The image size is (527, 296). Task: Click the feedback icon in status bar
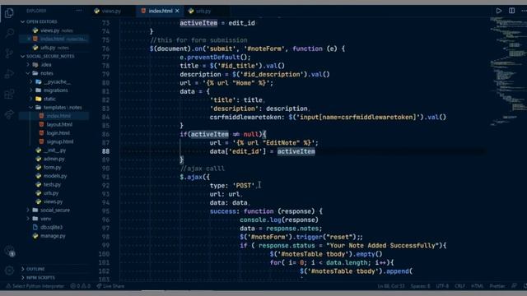coord(514,286)
